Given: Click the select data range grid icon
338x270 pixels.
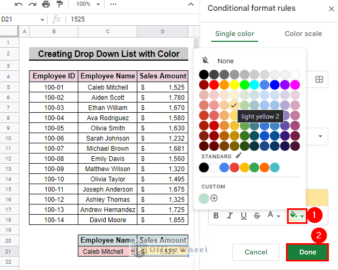Looking at the screenshot, I should (x=319, y=79).
